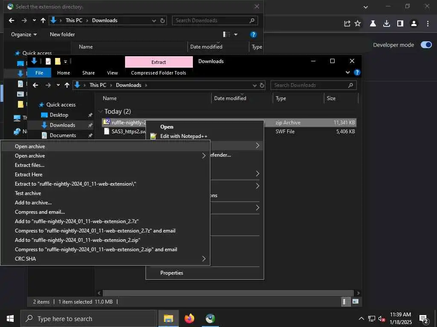Bookmark page with star icon

(358, 24)
